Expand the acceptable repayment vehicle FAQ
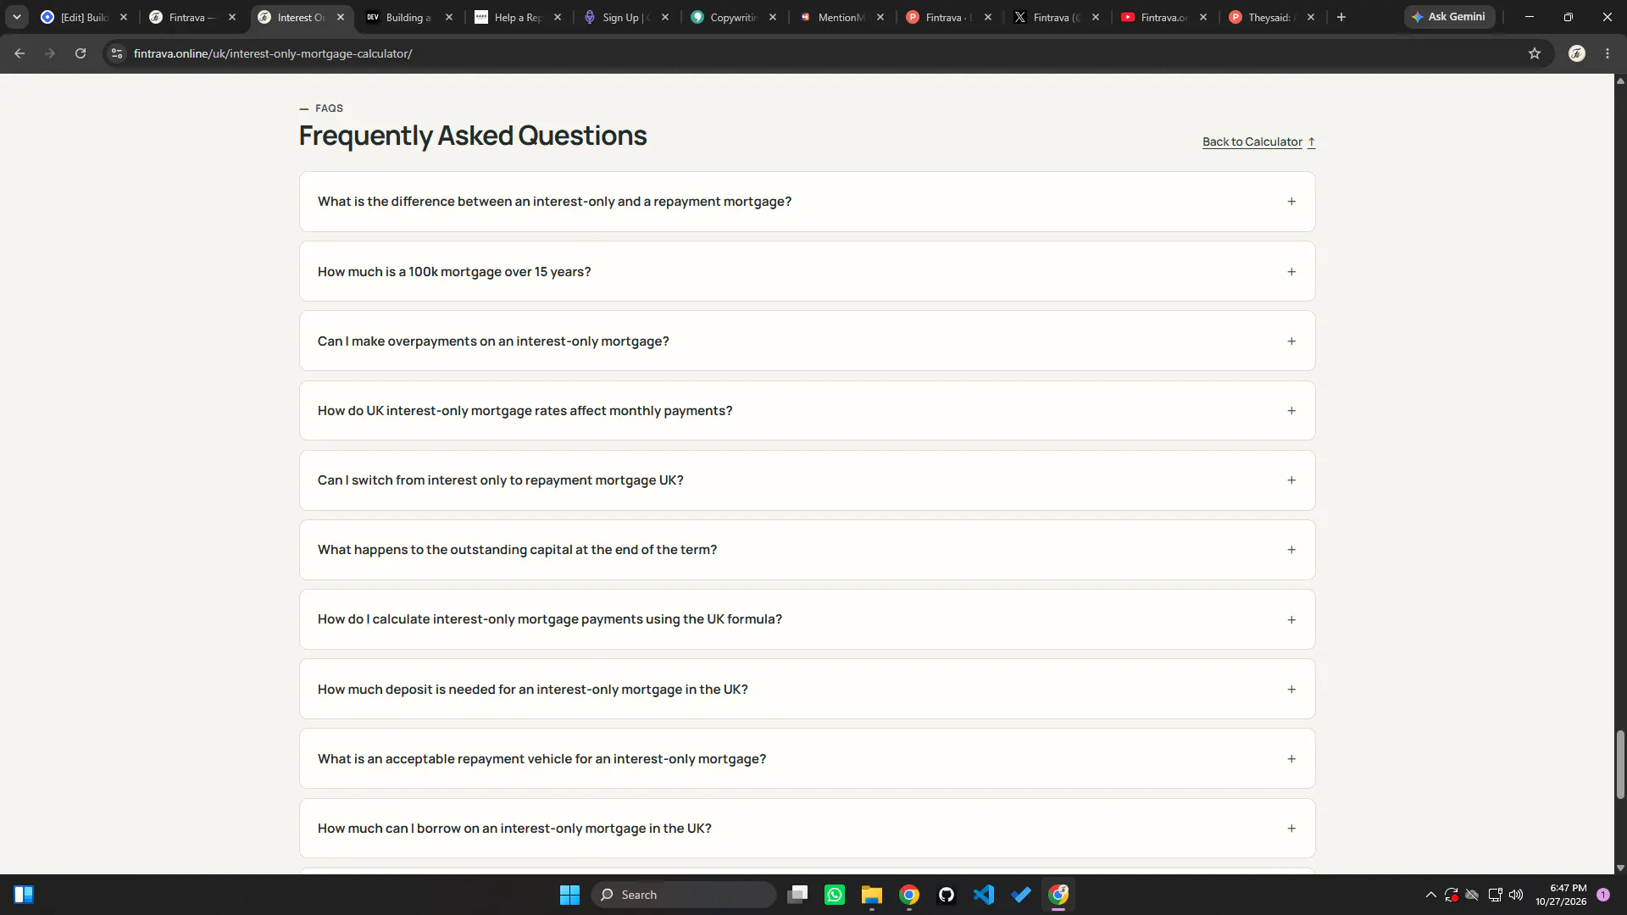Viewport: 1627px width, 915px height. tap(807, 758)
